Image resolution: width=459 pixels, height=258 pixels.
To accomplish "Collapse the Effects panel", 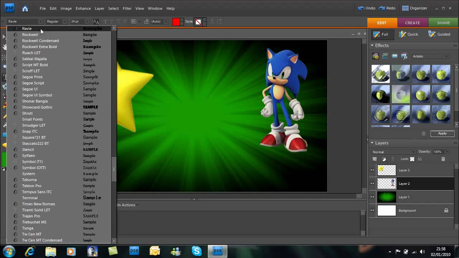I will point(372,46).
